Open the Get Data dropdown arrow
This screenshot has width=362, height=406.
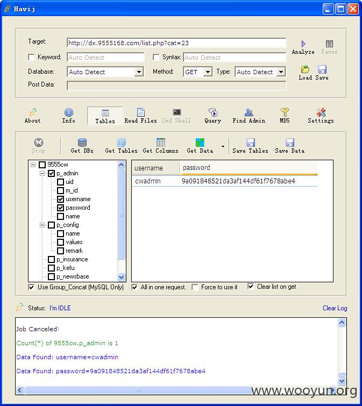(x=223, y=146)
